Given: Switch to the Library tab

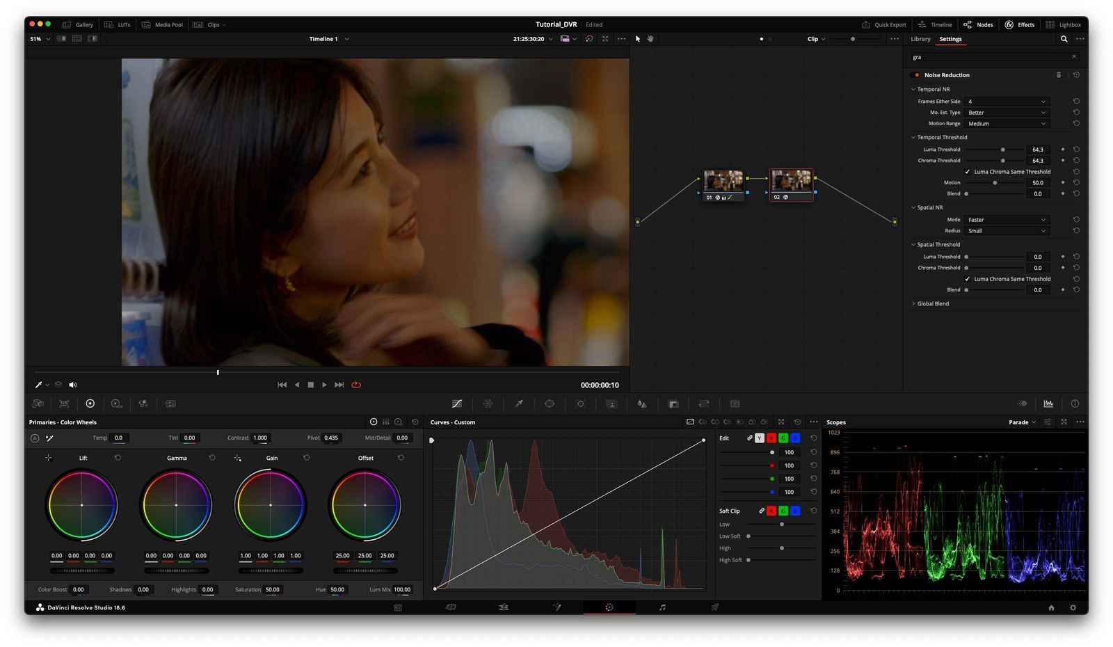Looking at the screenshot, I should pos(920,39).
